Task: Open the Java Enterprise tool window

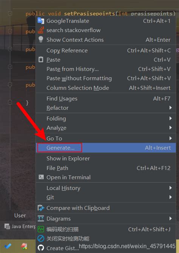Action: point(20,226)
